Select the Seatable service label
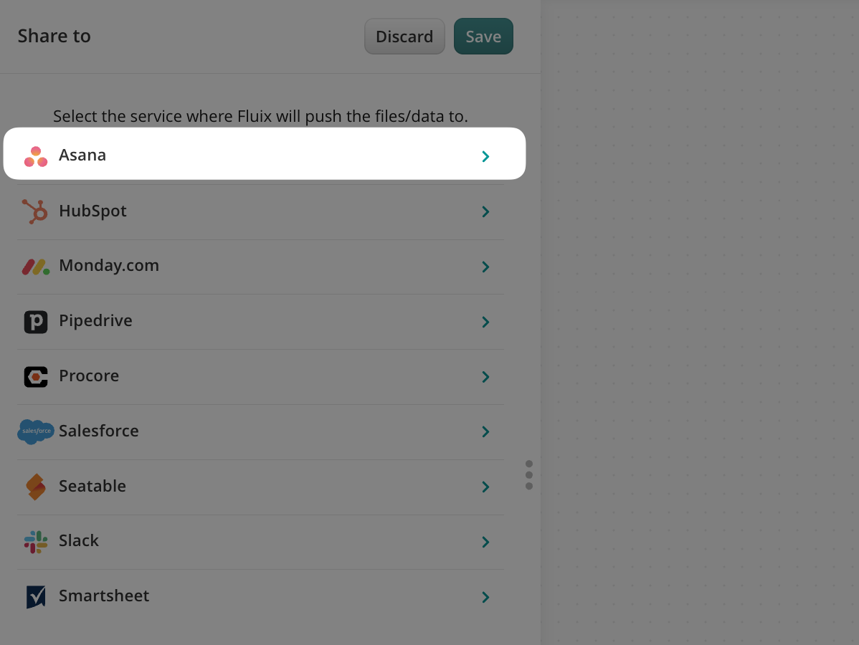 pos(92,486)
